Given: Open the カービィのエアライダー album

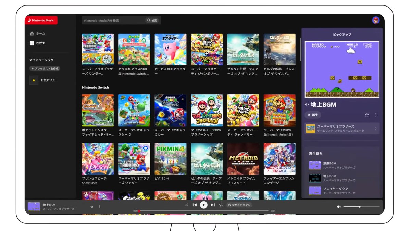Looking at the screenshot, I should point(171,54).
